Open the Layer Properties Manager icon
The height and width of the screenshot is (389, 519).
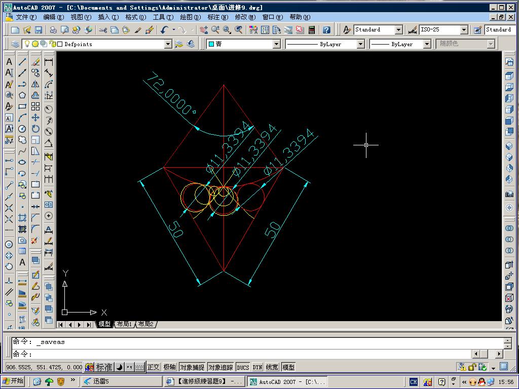(x=15, y=44)
